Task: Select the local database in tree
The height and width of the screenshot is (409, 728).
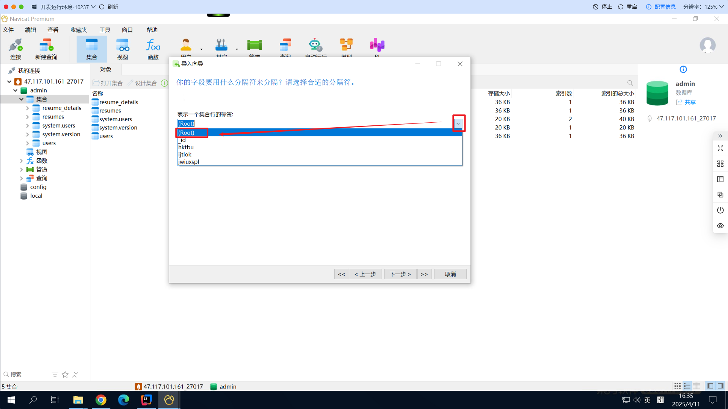Action: pyautogui.click(x=36, y=196)
